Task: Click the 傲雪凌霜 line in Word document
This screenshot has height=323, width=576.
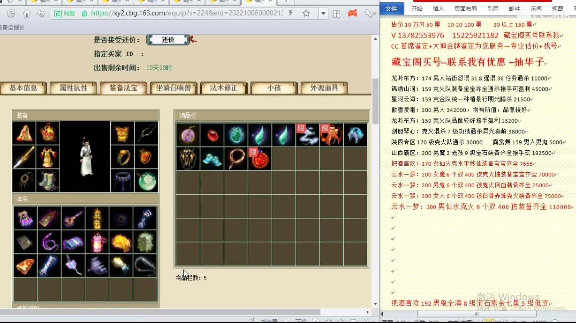Action: (461, 110)
